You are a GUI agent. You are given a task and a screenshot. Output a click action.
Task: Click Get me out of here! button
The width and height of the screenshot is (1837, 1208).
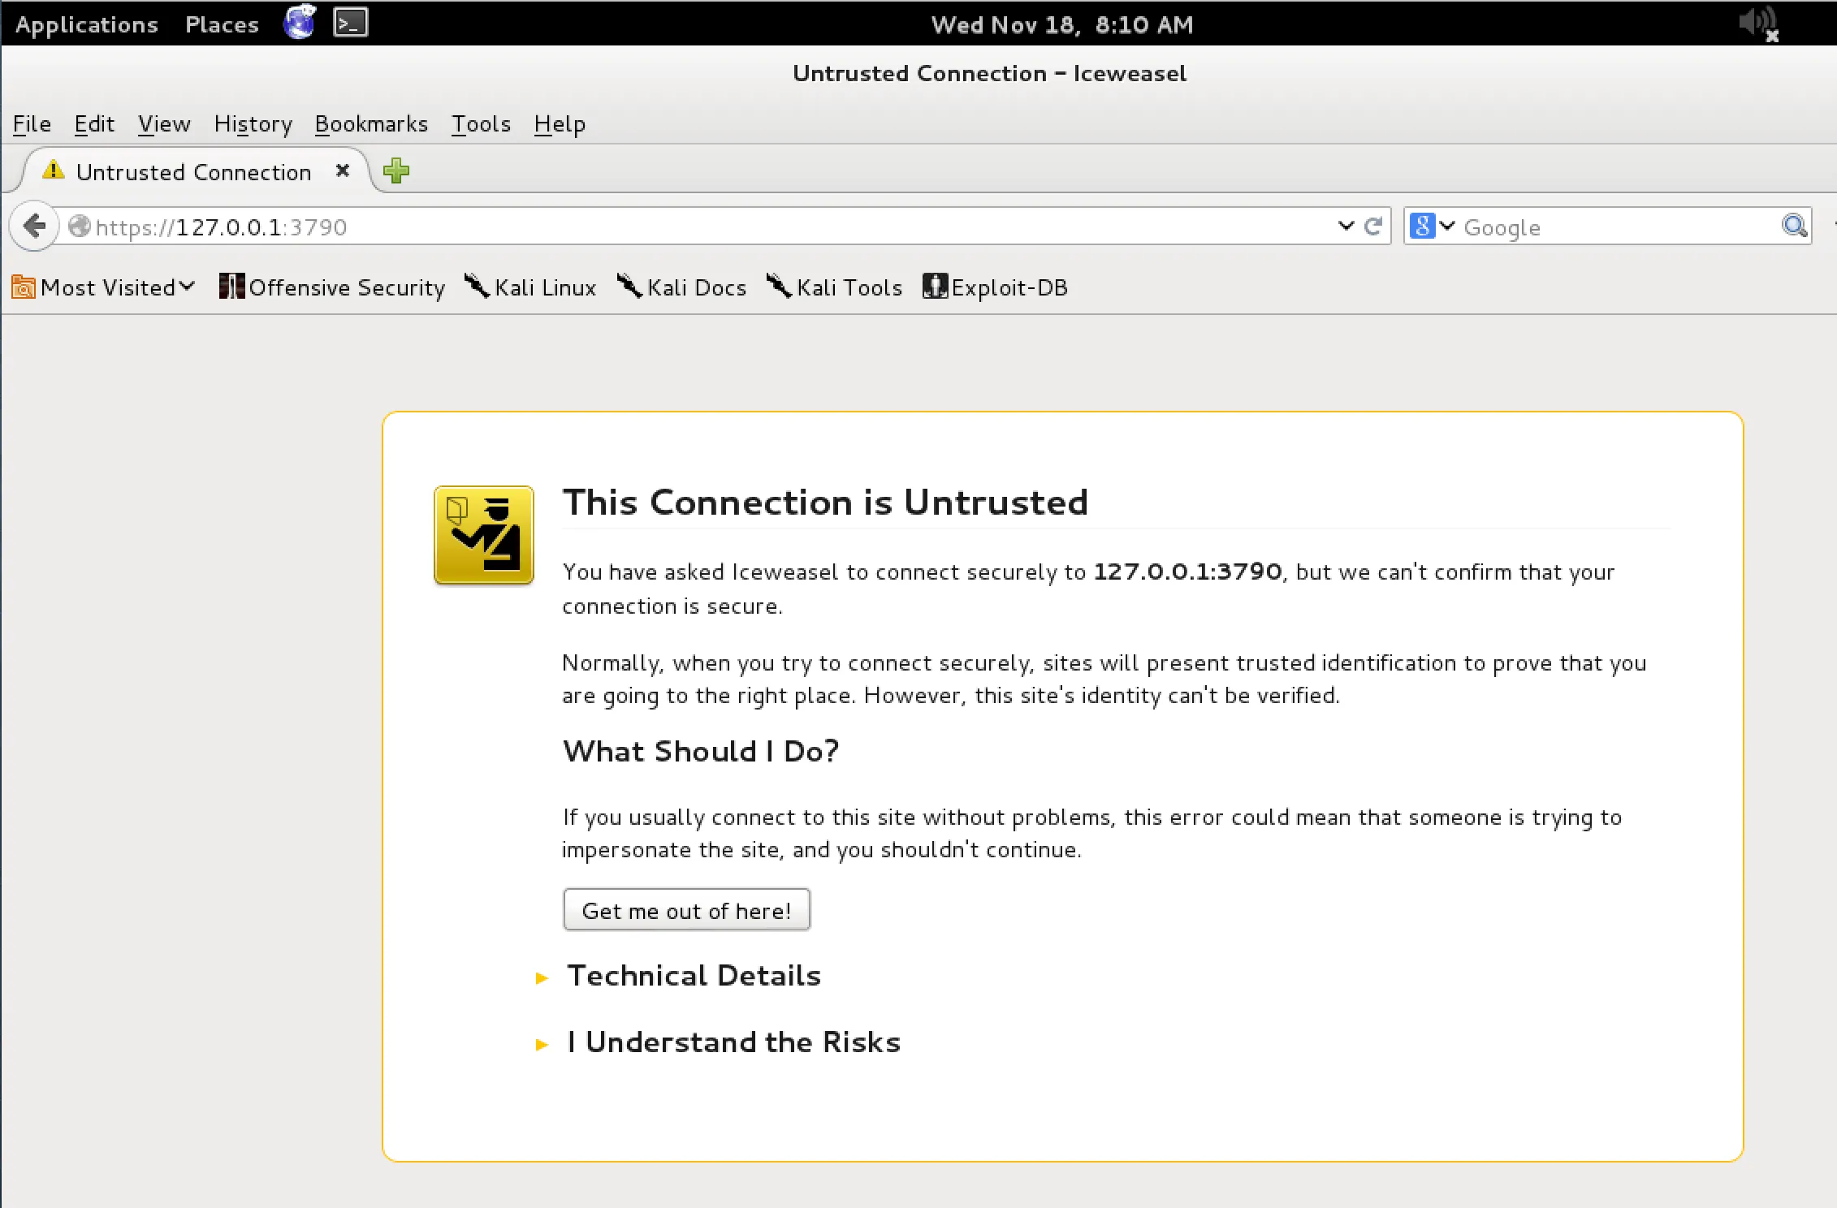[686, 910]
